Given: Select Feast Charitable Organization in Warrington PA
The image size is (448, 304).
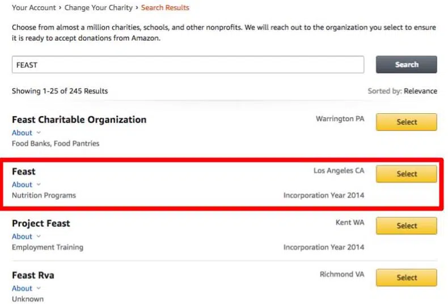Looking at the screenshot, I should click(406, 122).
